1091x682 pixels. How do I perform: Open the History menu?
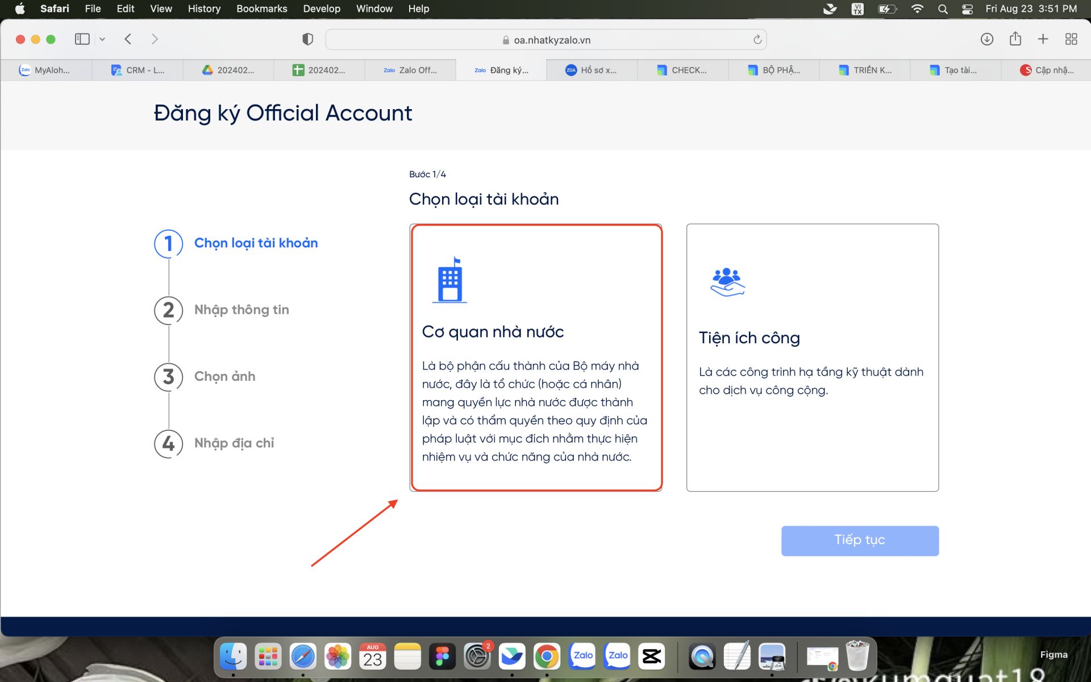point(203,9)
